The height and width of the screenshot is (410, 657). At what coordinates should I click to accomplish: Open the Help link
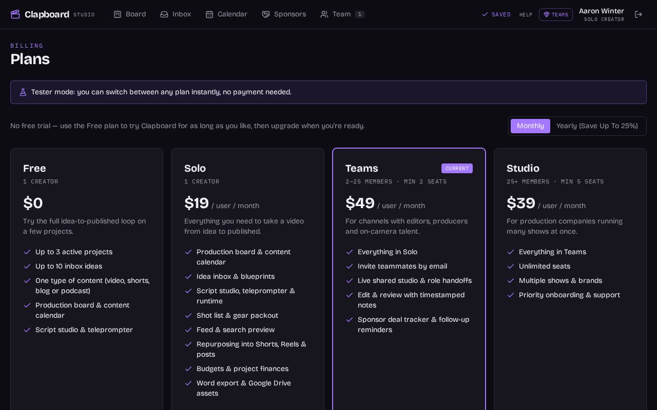[526, 15]
